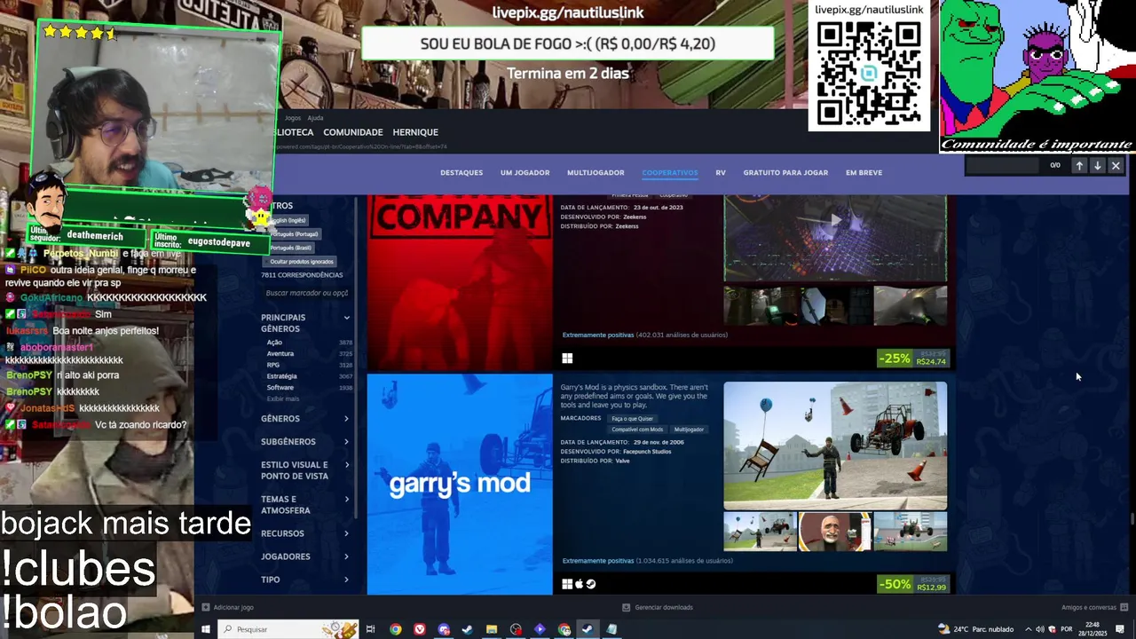
Task: Open the Comunidade menu
Action: (353, 132)
